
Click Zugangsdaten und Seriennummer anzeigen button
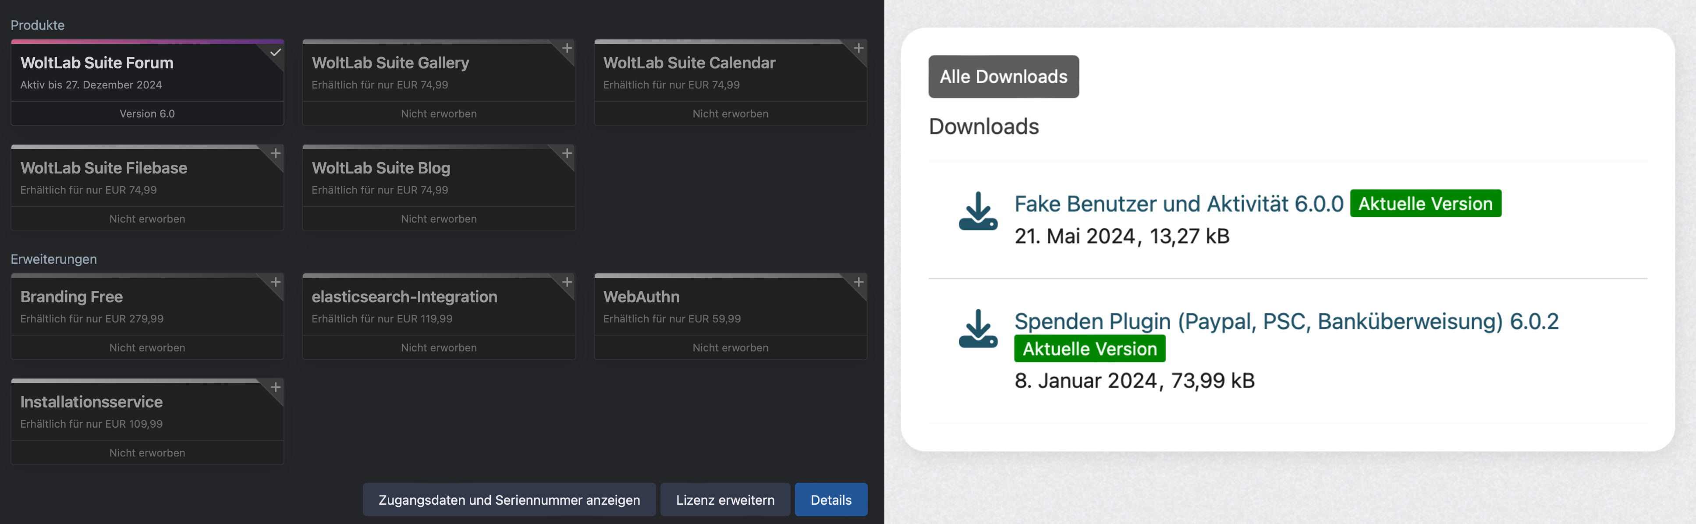coord(509,499)
